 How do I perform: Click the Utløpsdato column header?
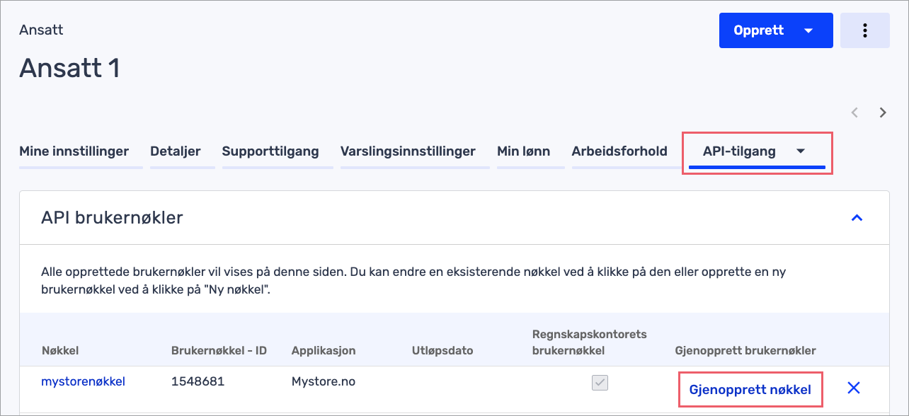442,351
